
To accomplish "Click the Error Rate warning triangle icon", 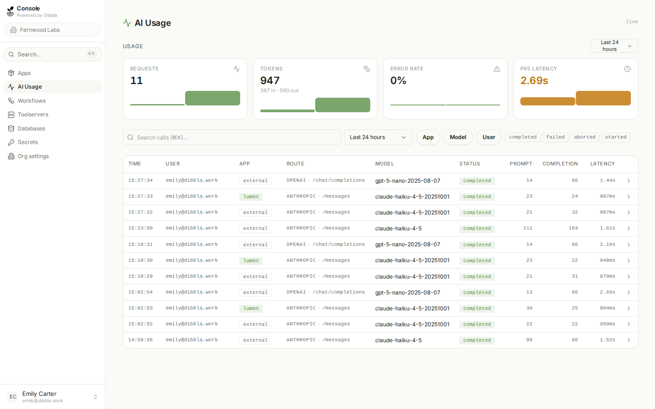I will 497,69.
